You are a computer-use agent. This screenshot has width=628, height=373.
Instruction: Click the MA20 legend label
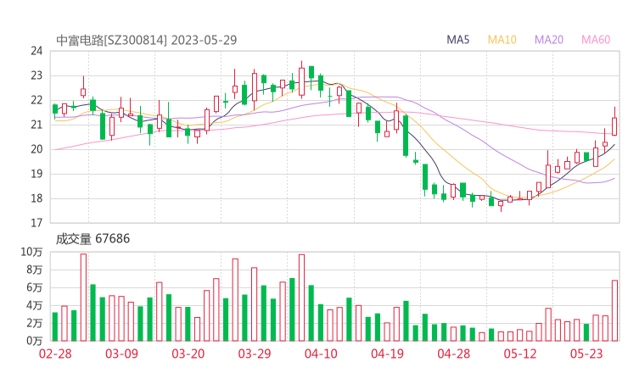tap(549, 40)
